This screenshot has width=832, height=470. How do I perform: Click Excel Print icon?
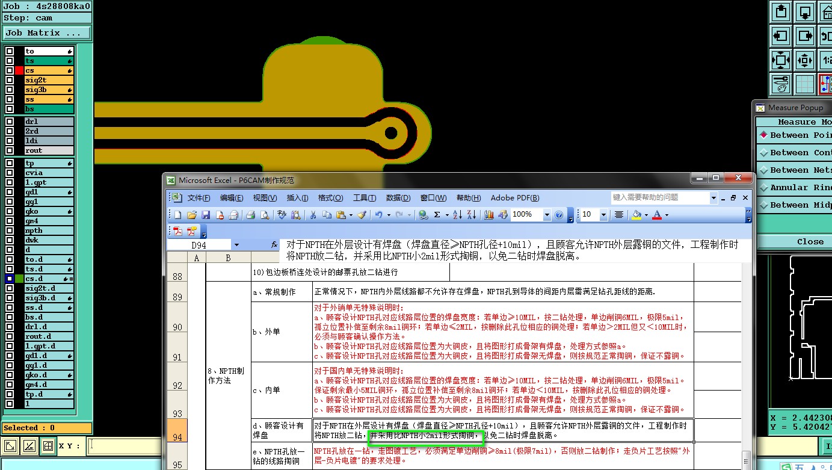click(250, 215)
